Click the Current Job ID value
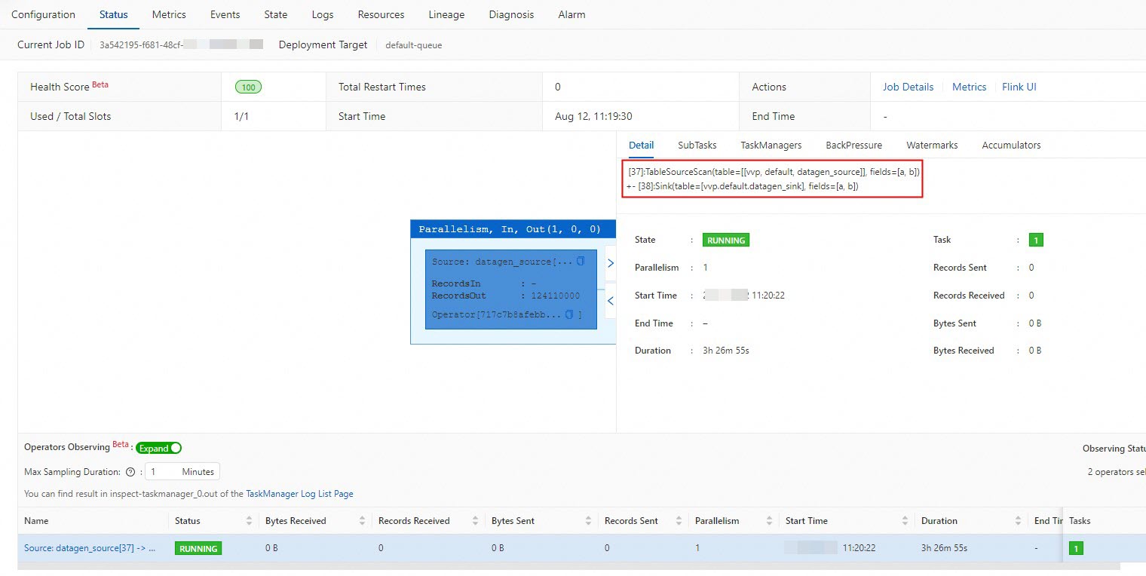The height and width of the screenshot is (576, 1146). point(181,44)
